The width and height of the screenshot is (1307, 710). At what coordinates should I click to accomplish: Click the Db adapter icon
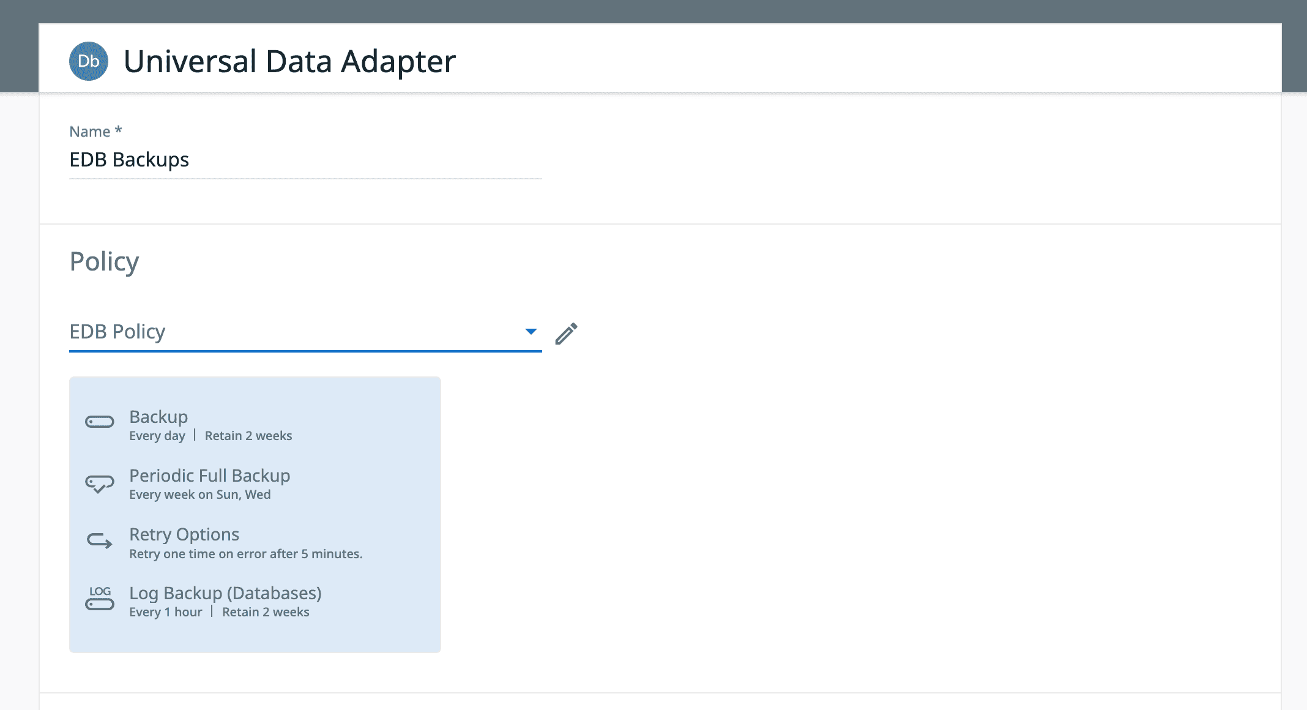89,61
